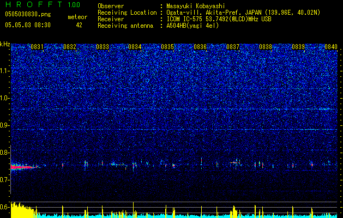343x218 pixels.
Task: Click the 0838 time marker
Action: point(266,47)
